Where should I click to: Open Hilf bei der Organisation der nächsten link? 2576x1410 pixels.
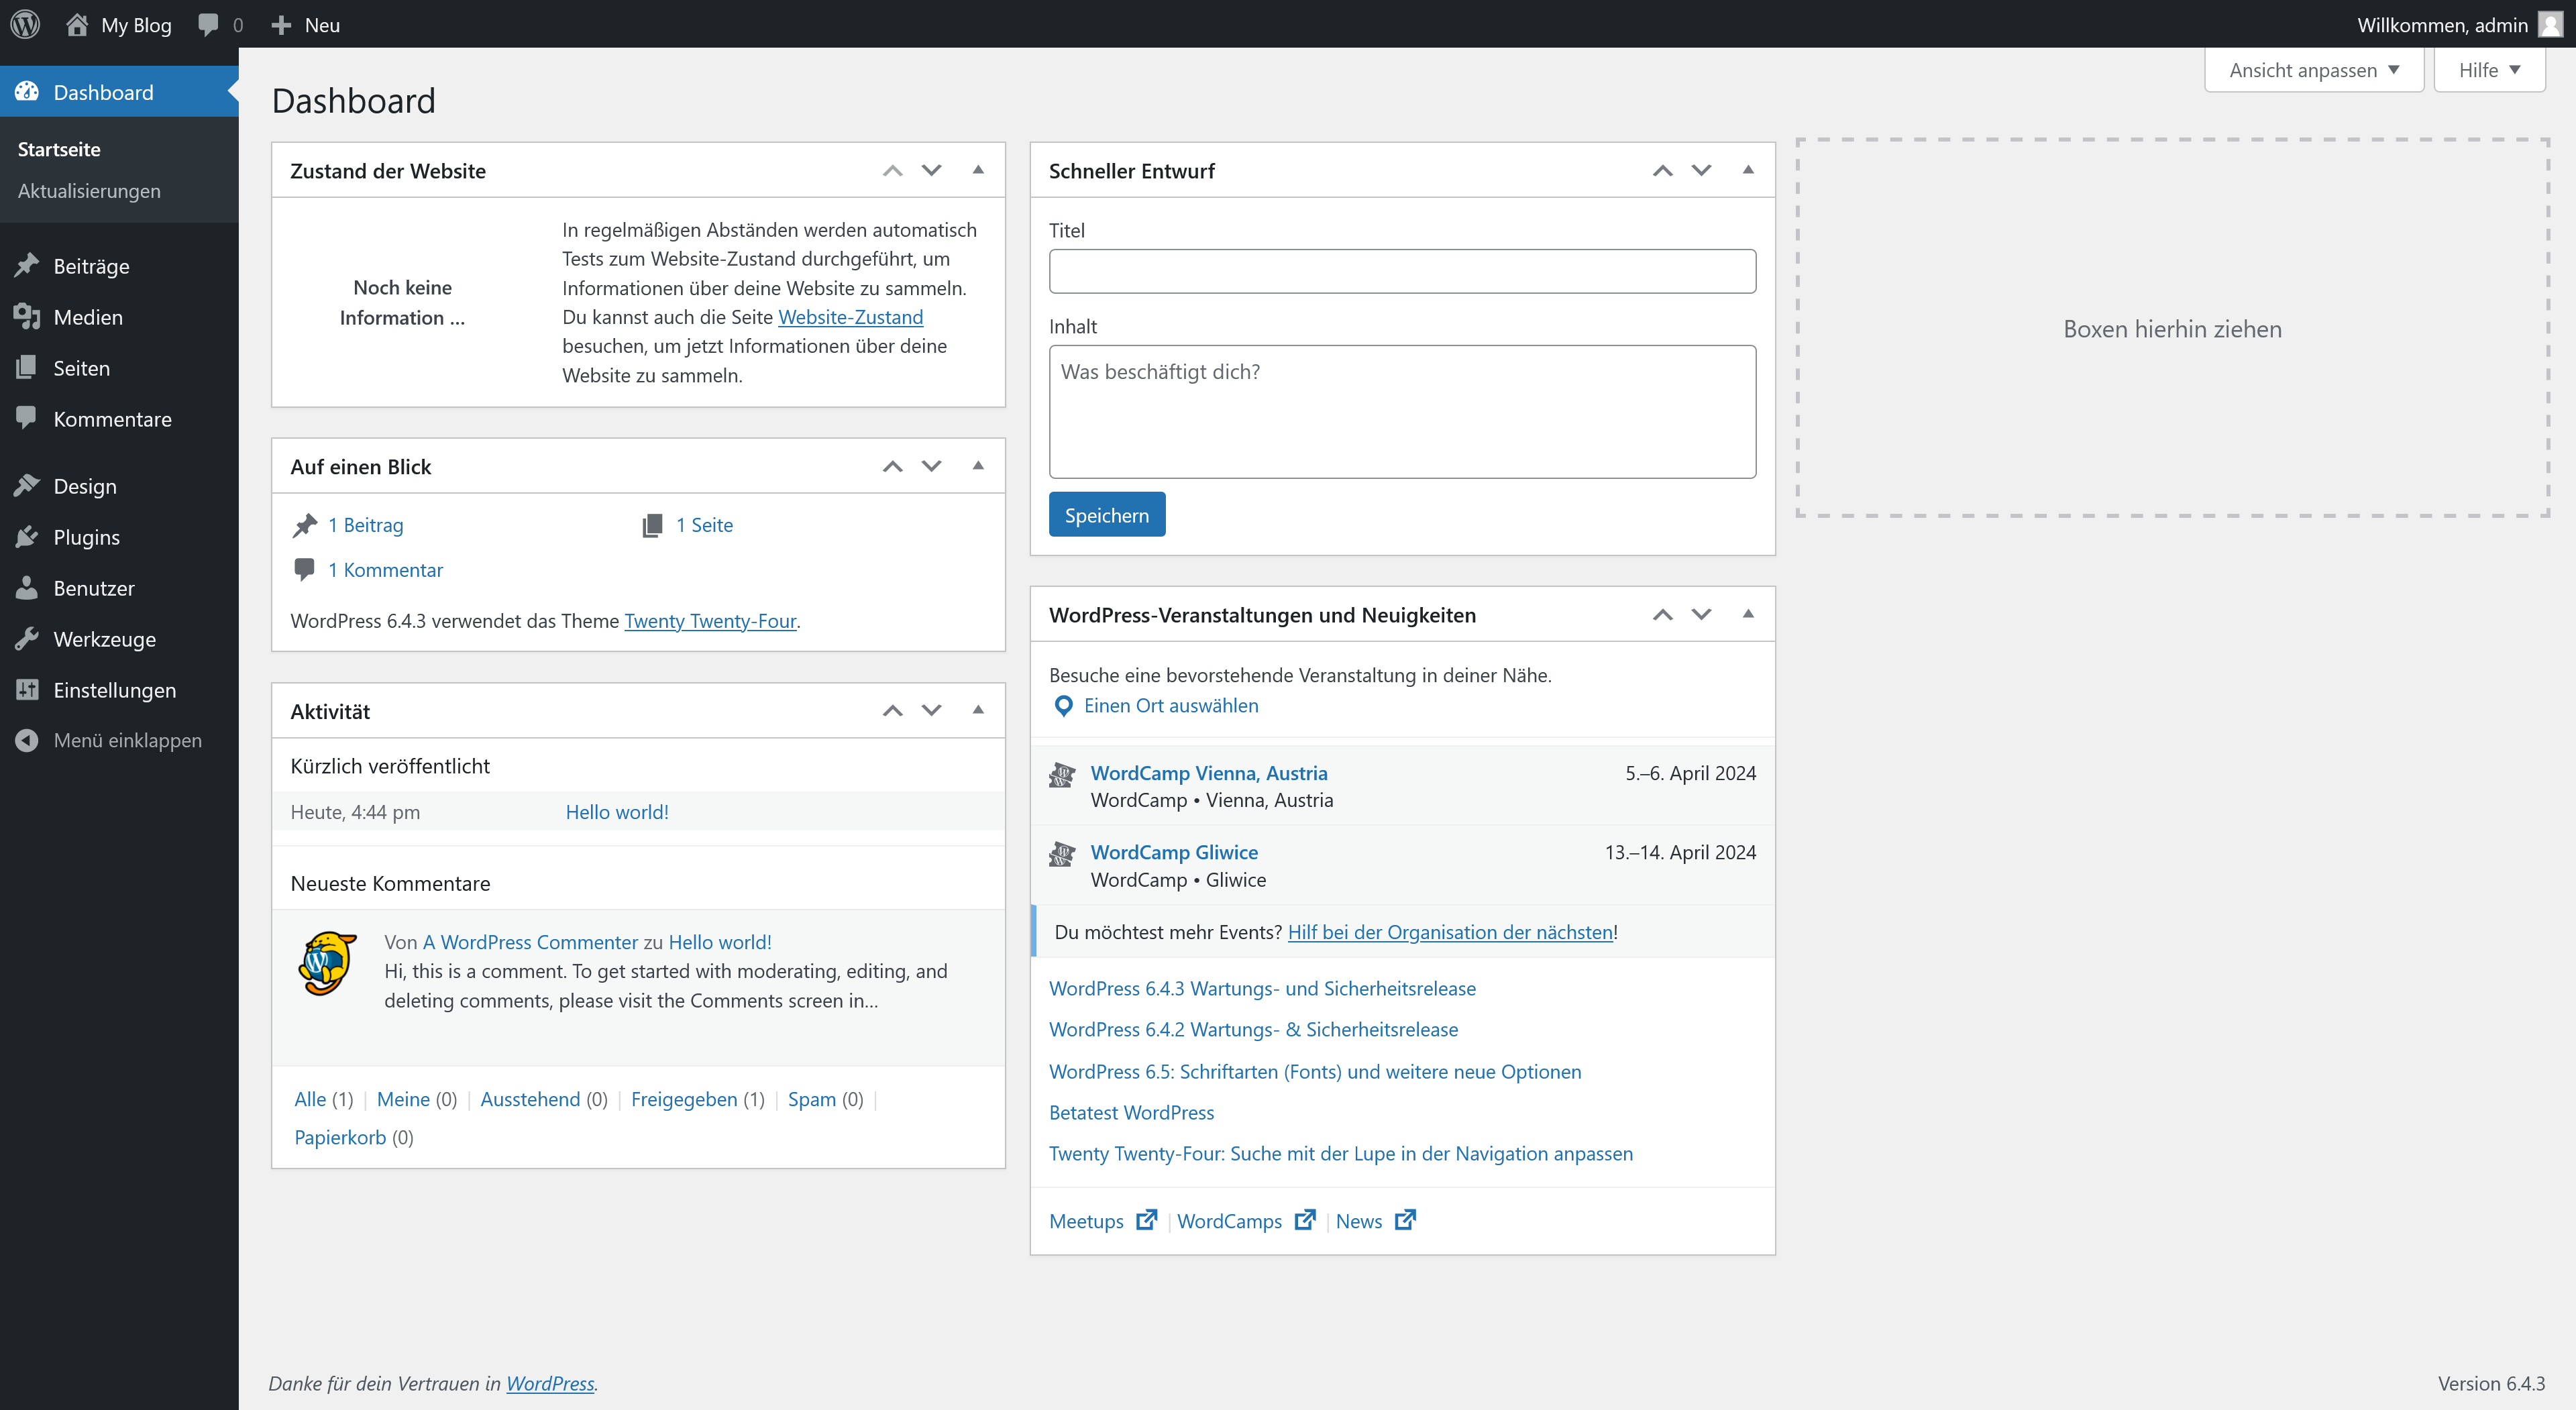1450,931
